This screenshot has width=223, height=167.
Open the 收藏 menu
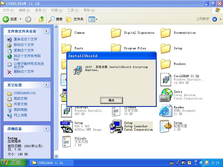[57, 10]
